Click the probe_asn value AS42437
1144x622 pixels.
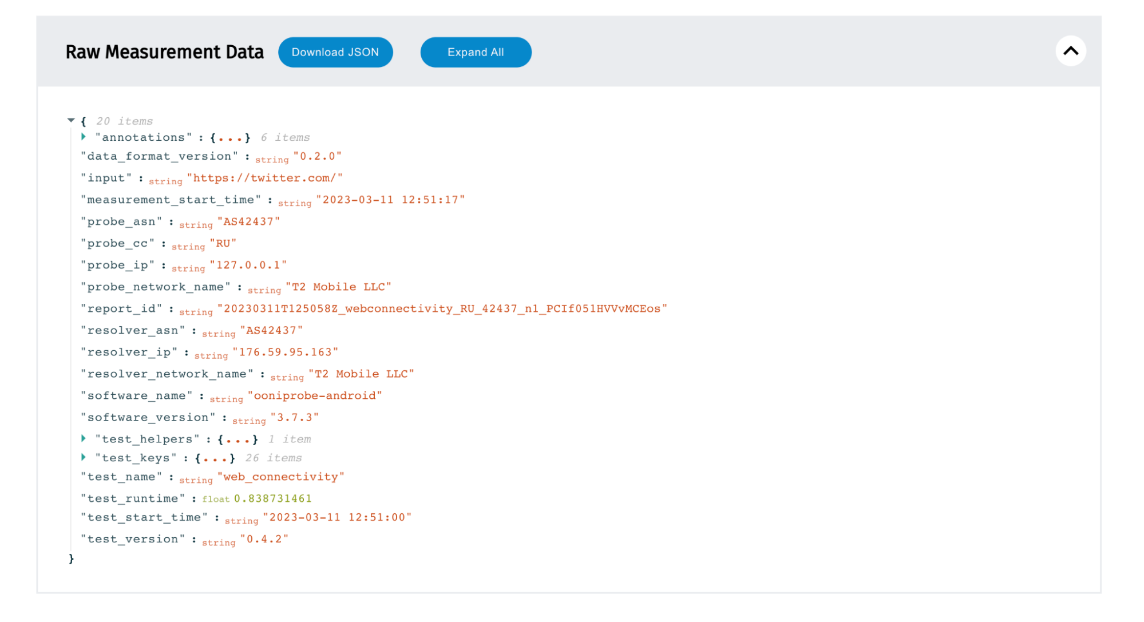click(x=248, y=221)
